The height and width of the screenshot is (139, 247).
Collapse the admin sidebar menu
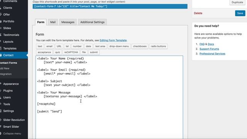pyautogui.click(x=12, y=134)
